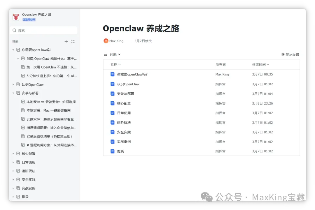The image size is (315, 210).
Task: Expand the 进阶玩法 sidebar node
Action: [x=13, y=171]
